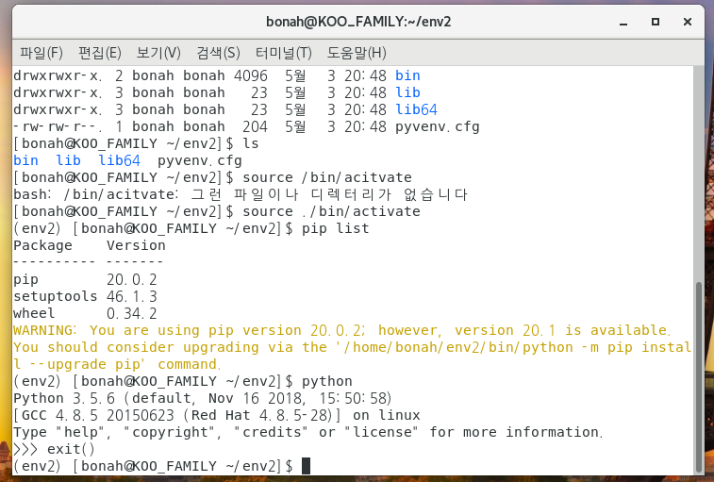Click the blue 'bin' in the ls output line

pos(26,160)
